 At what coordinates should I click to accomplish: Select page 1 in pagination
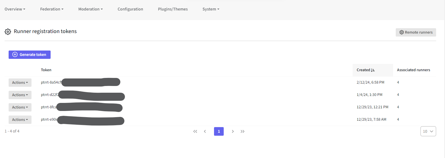219,131
